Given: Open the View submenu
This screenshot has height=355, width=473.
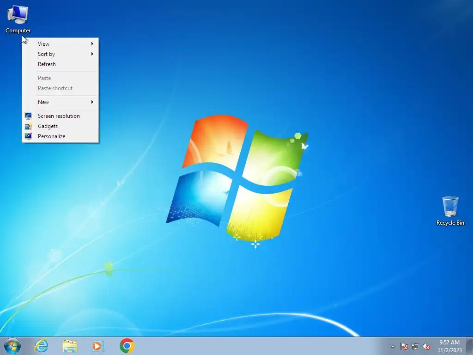Looking at the screenshot, I should [x=61, y=44].
